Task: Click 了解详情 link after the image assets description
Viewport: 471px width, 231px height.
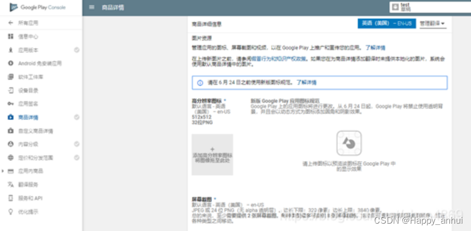Action: [375, 48]
